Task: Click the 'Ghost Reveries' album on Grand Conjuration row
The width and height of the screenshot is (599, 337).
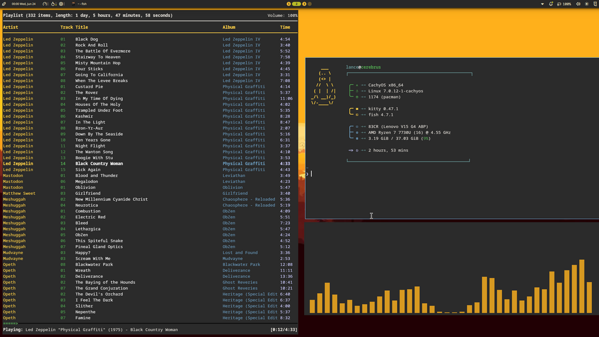Action: click(x=240, y=288)
